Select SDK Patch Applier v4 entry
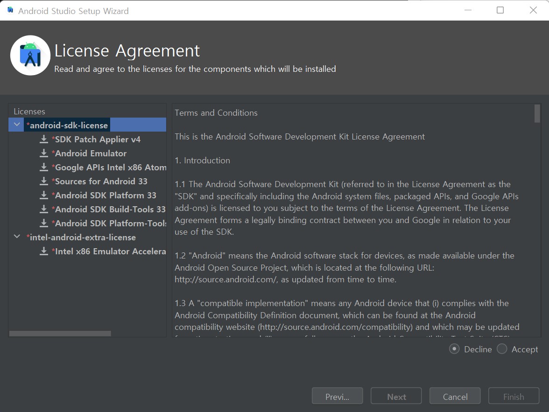Image resolution: width=549 pixels, height=412 pixels. coord(96,140)
